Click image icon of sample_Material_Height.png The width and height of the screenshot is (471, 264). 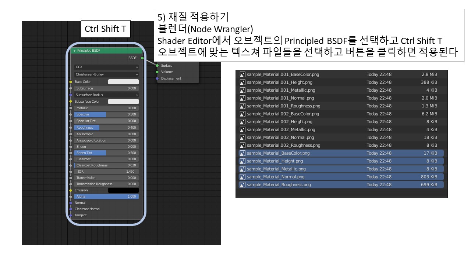[242, 161]
